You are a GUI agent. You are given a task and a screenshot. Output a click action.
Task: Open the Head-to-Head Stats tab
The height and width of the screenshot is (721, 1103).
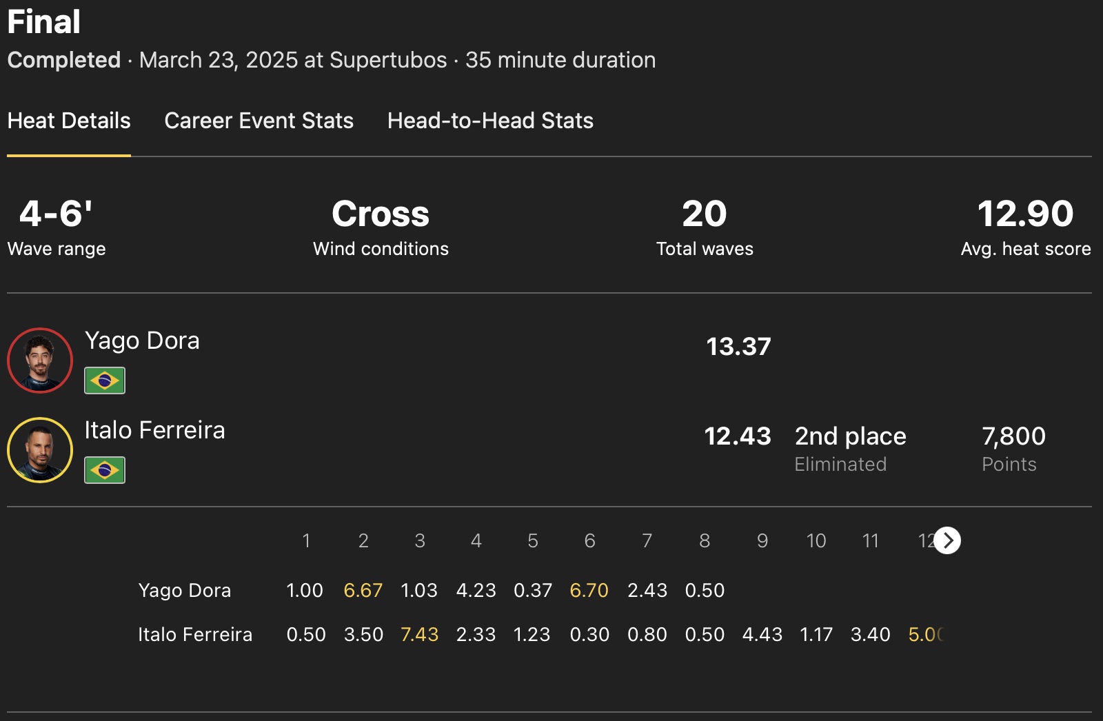[490, 121]
